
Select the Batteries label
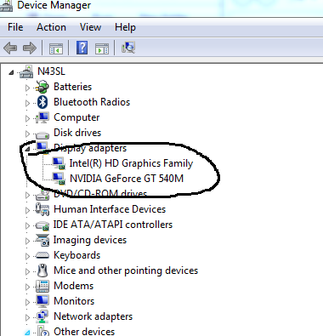tap(73, 87)
